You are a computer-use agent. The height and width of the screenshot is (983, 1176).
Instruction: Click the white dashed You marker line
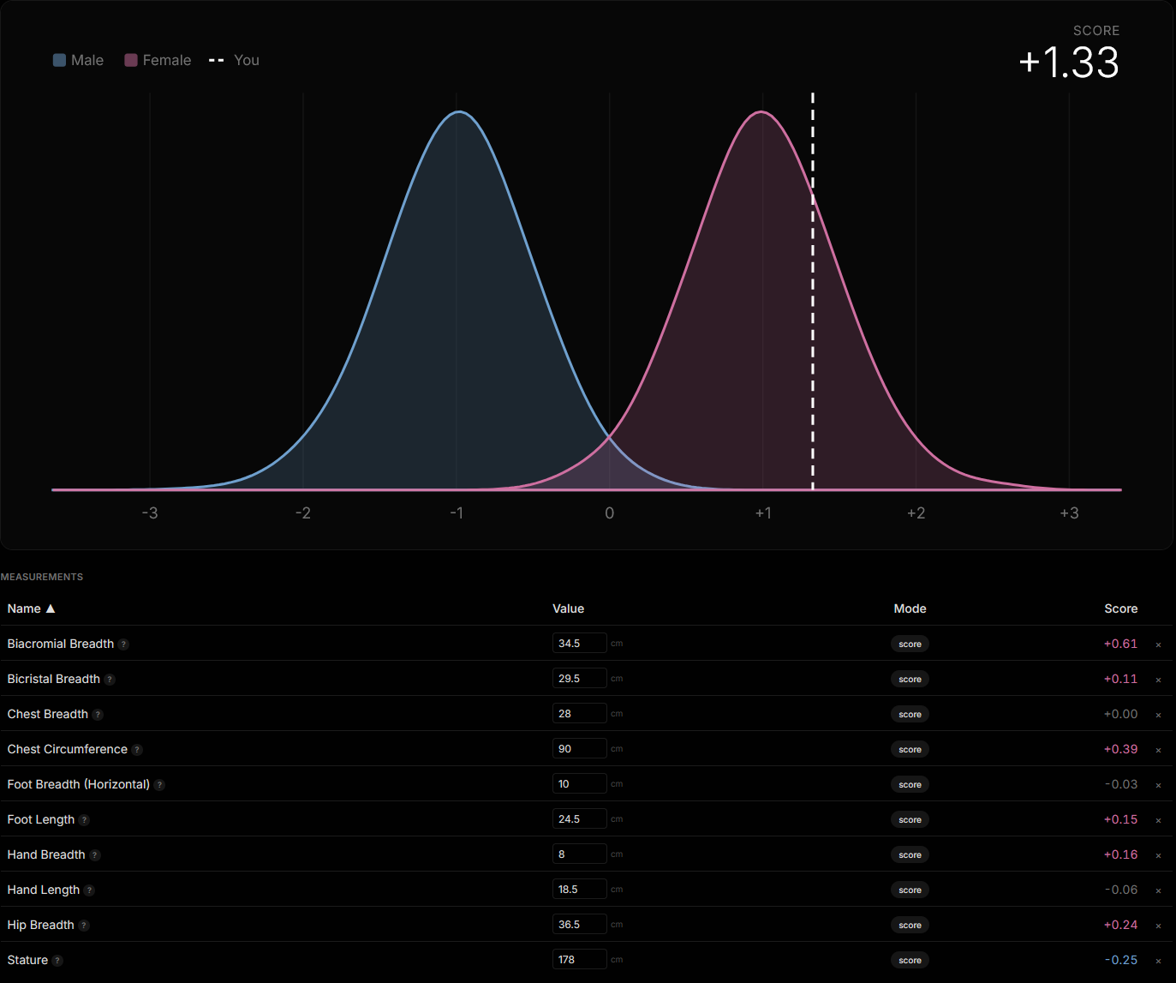813,291
